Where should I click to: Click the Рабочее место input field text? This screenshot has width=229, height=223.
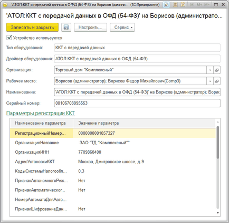click(130, 81)
